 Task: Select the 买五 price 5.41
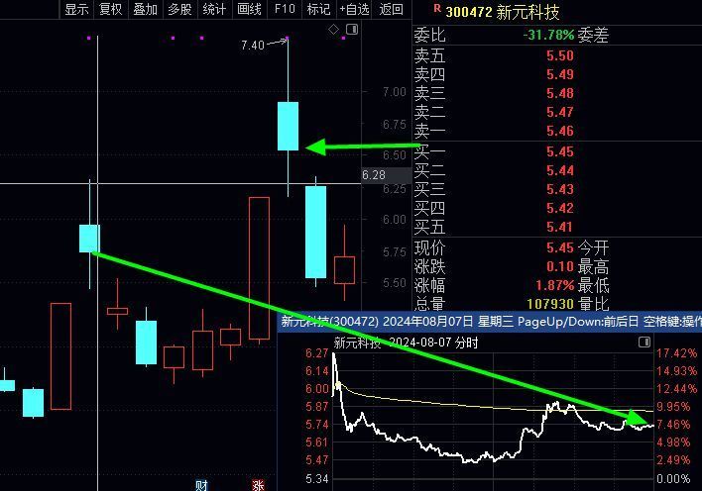click(x=559, y=227)
